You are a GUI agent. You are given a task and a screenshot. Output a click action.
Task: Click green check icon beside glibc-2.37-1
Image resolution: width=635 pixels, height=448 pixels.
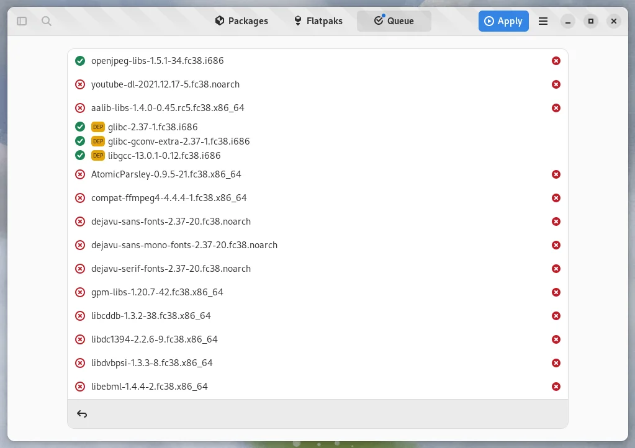pos(80,127)
